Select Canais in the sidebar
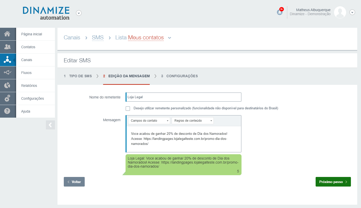Image resolution: width=361 pixels, height=208 pixels. [27, 60]
